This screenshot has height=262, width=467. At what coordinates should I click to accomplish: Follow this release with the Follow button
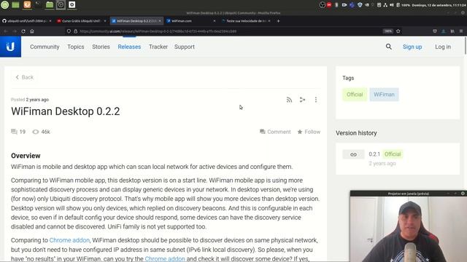309,132
